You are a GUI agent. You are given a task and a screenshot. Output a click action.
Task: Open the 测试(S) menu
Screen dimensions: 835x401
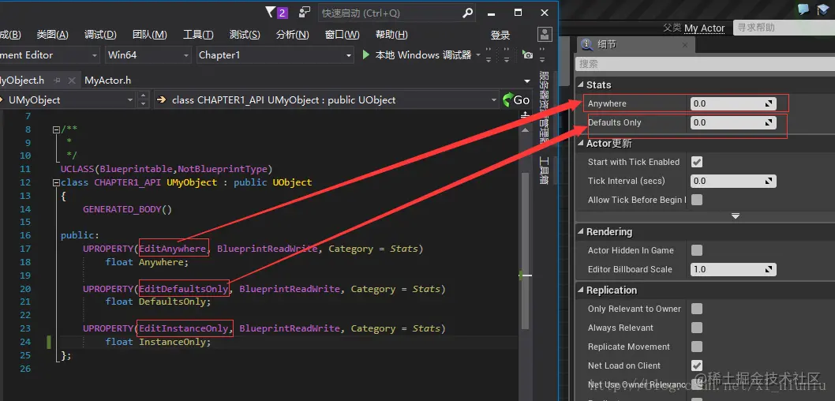pyautogui.click(x=245, y=35)
